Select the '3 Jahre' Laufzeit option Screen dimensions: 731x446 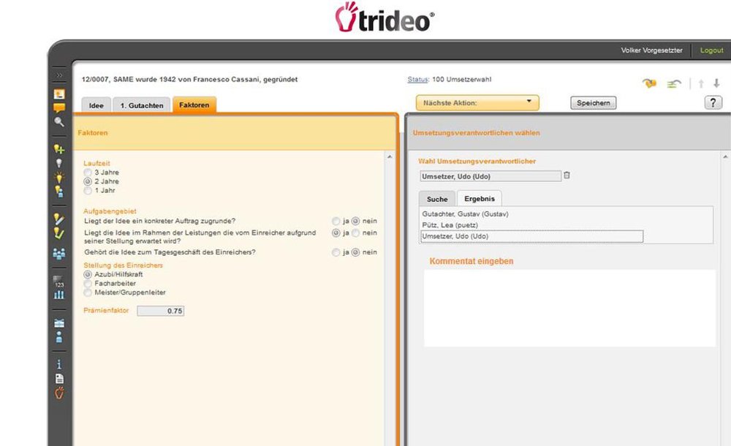[88, 173]
